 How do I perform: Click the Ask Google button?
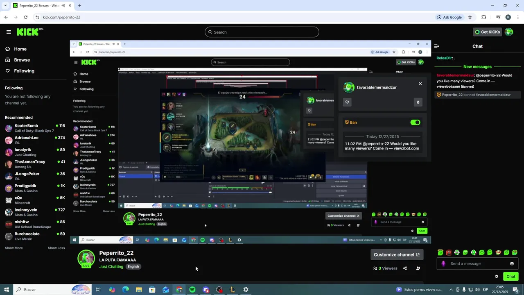[x=449, y=17]
